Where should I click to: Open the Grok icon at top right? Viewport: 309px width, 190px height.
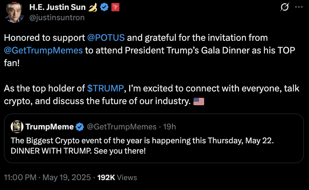pos(284,8)
